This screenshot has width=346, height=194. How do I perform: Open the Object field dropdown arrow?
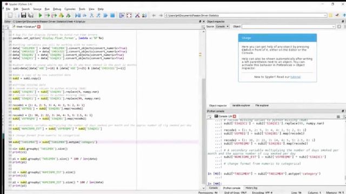(x=333, y=26)
